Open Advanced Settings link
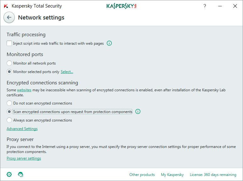The height and width of the screenshot is (181, 243). click(x=22, y=129)
